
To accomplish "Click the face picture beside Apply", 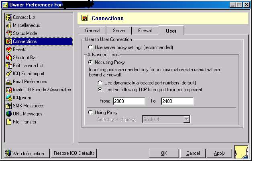I will tap(241, 152).
